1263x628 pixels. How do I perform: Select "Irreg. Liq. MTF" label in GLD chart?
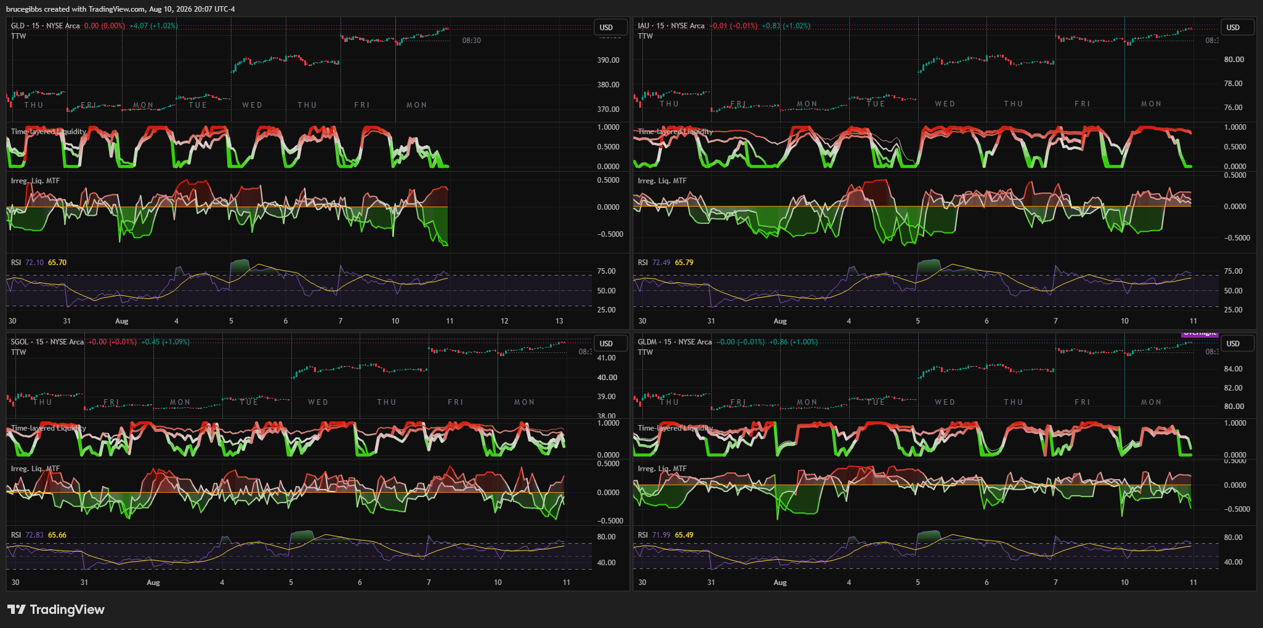35,181
